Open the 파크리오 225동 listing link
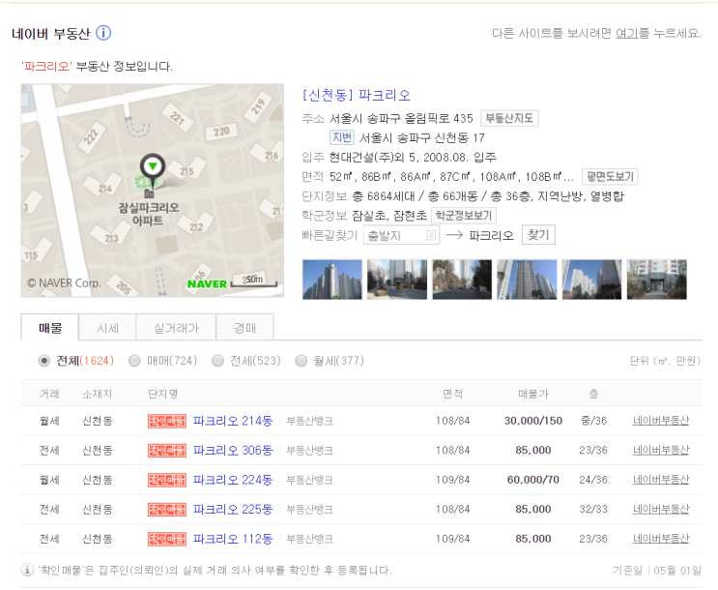This screenshot has width=718, height=590. (x=233, y=510)
